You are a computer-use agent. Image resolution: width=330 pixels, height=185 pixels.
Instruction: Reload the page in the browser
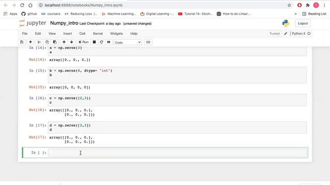click(x=22, y=5)
